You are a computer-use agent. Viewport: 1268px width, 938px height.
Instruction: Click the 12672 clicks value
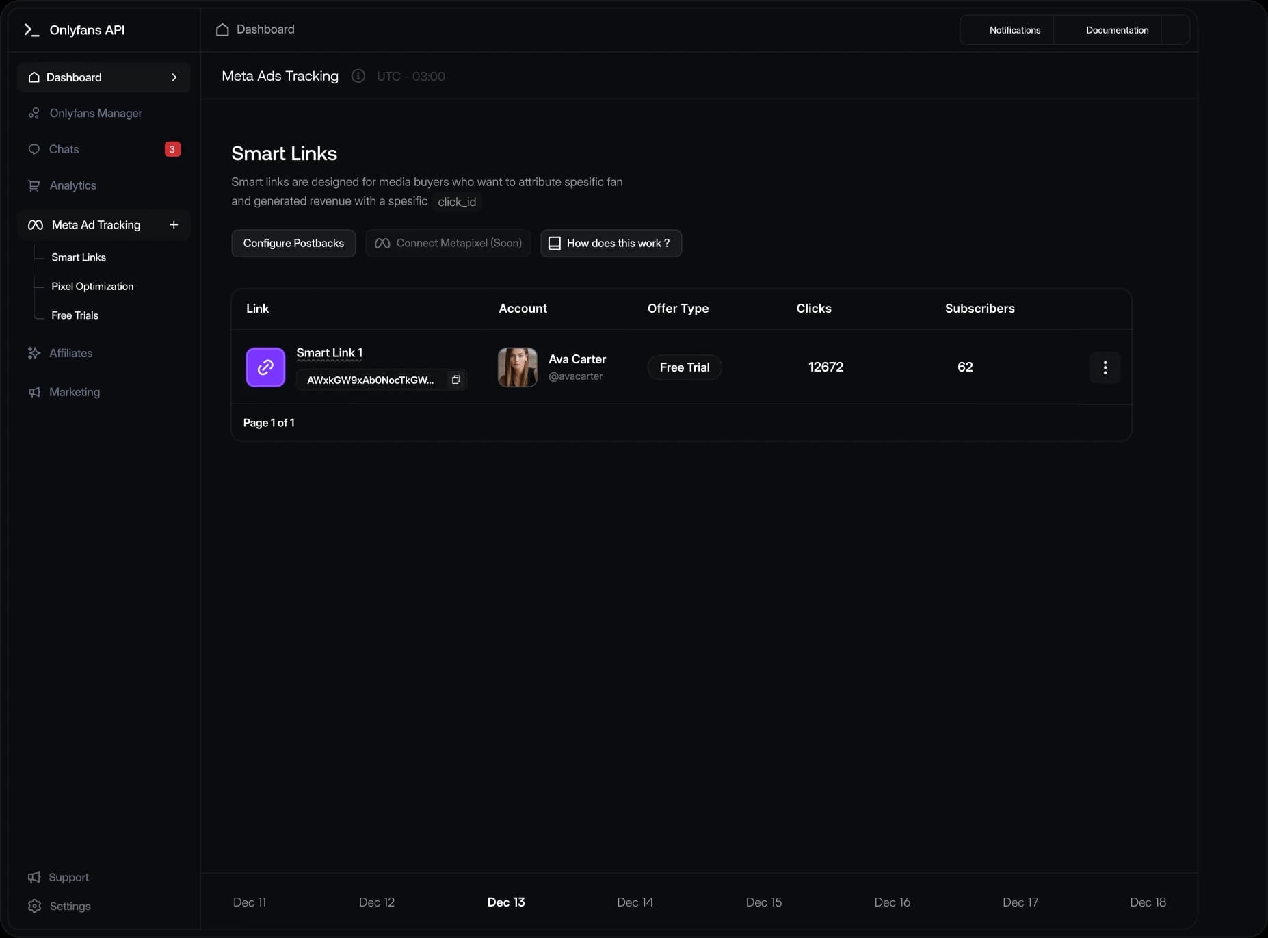click(826, 367)
